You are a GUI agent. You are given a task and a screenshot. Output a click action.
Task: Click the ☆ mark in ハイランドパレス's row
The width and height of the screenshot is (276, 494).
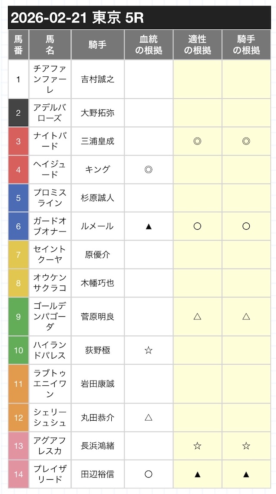tap(148, 350)
